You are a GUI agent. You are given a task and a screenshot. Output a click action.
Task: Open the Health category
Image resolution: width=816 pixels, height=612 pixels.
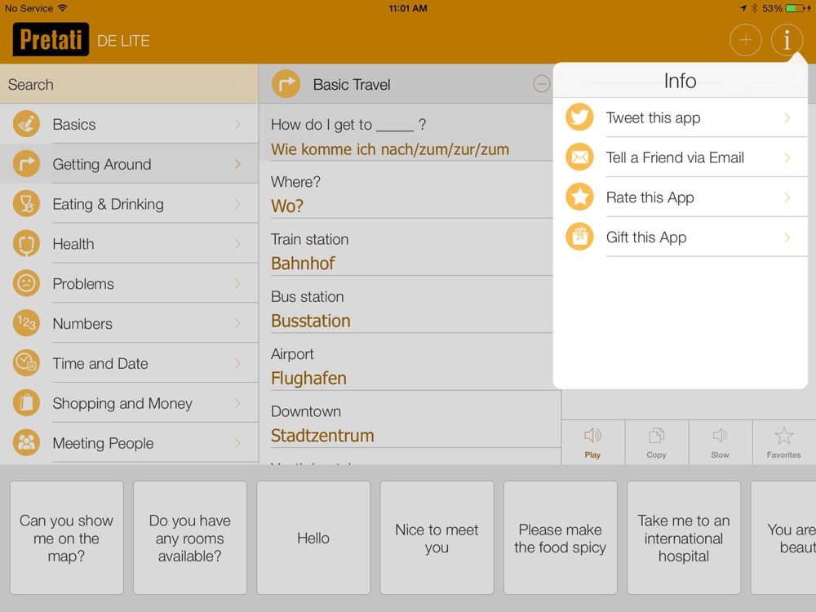129,243
